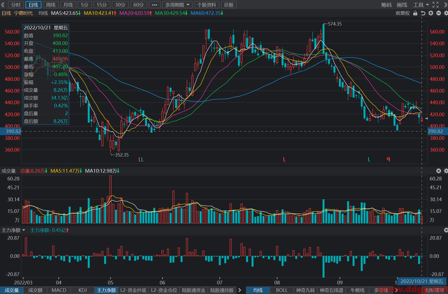Click the 574.35 high price label

(335, 24)
